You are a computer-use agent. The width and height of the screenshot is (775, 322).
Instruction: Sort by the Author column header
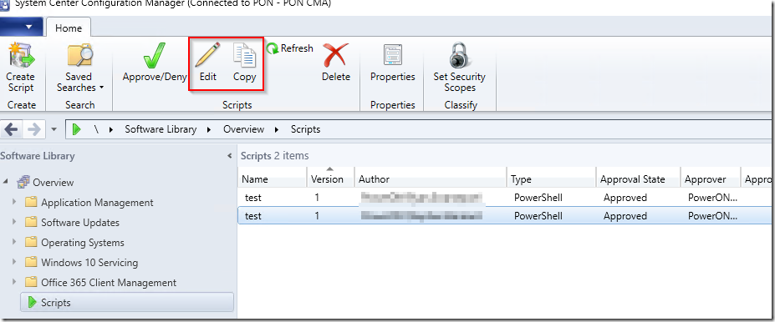(x=431, y=179)
